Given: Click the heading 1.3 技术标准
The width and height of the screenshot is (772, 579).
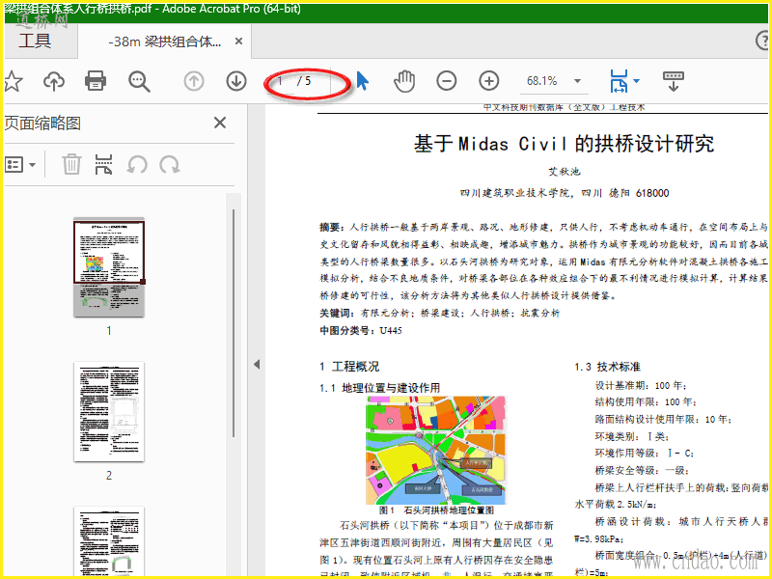Looking at the screenshot, I should [607, 367].
